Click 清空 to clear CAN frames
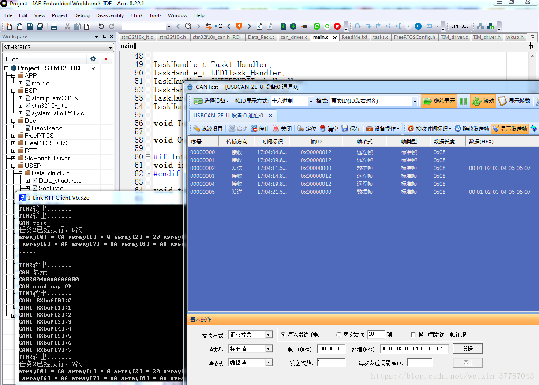539x385 pixels. tap(329, 128)
